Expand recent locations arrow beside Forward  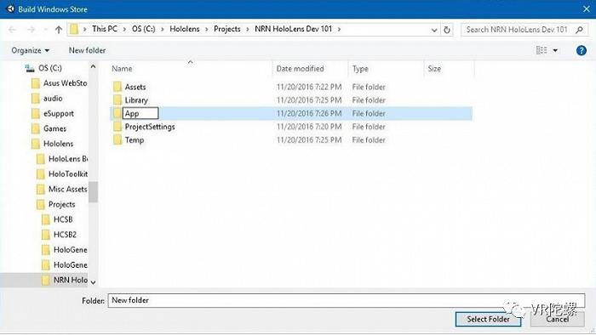(46, 30)
